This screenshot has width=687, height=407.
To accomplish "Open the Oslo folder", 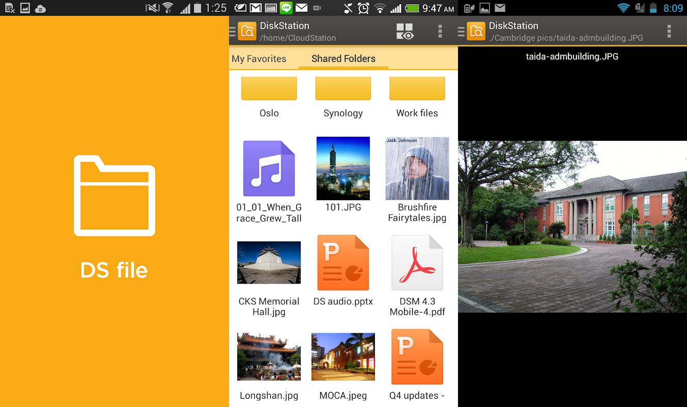I will point(269,89).
